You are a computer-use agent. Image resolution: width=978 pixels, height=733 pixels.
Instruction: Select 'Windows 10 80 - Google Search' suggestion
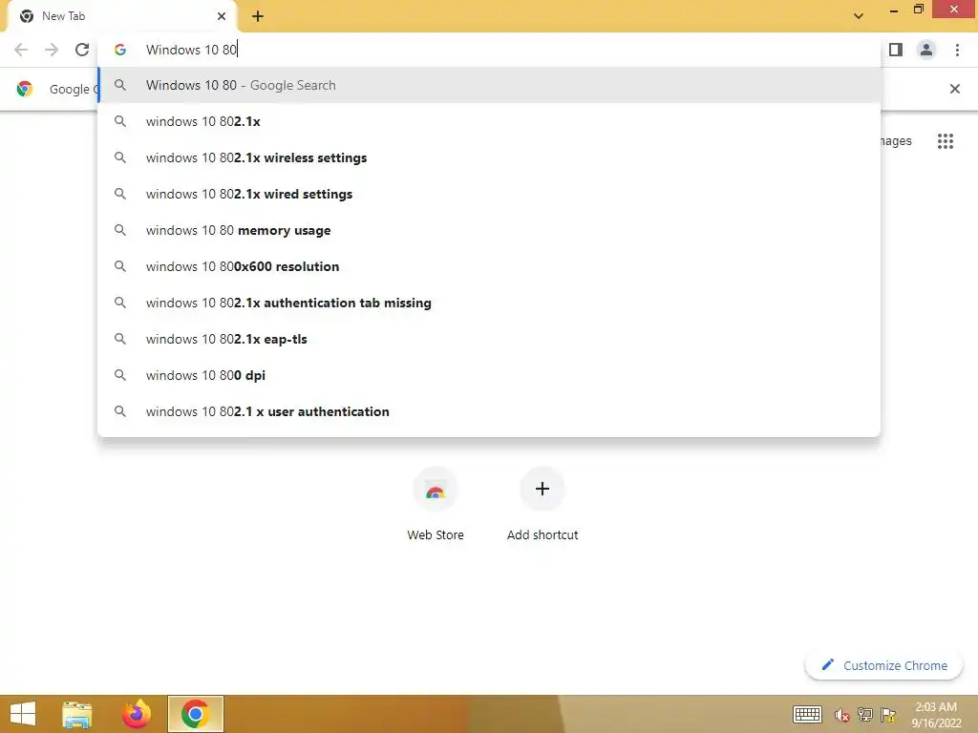click(490, 85)
